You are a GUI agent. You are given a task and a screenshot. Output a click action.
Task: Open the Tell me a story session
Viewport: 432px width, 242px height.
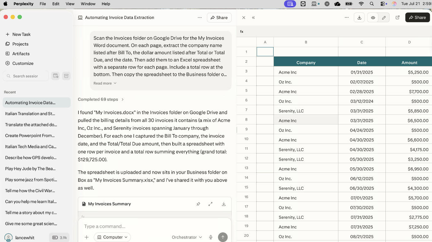pos(37,213)
